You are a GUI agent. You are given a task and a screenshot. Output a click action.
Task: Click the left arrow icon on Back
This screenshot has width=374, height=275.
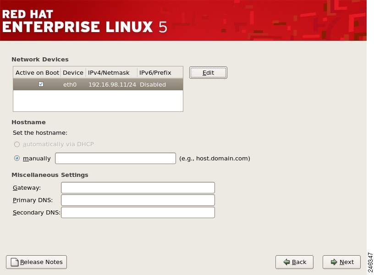(286, 262)
